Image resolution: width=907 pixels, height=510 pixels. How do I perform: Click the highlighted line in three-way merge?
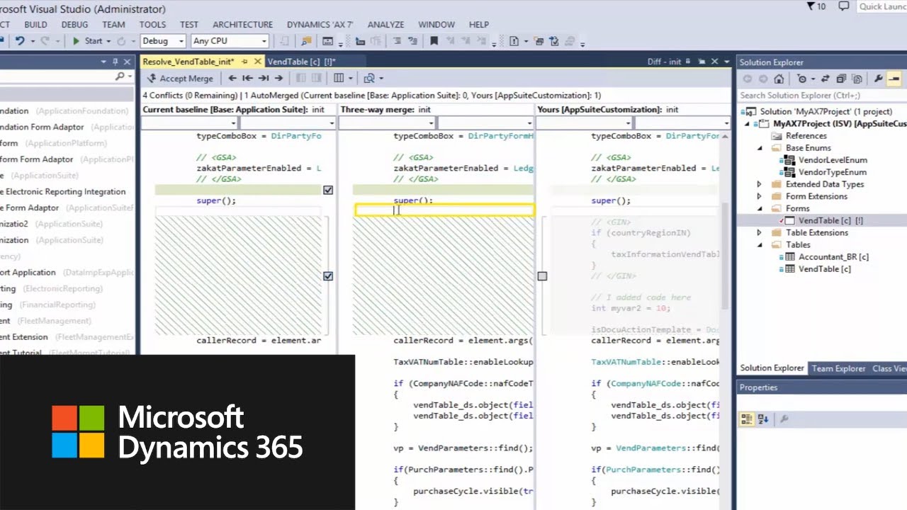click(x=445, y=210)
